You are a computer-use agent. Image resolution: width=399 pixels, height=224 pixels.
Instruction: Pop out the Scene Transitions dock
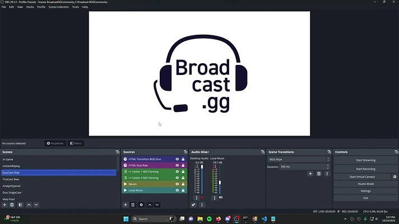coord(330,152)
